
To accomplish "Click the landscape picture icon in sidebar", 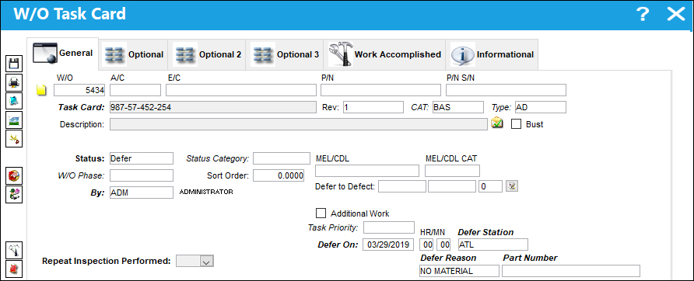I will tap(14, 120).
